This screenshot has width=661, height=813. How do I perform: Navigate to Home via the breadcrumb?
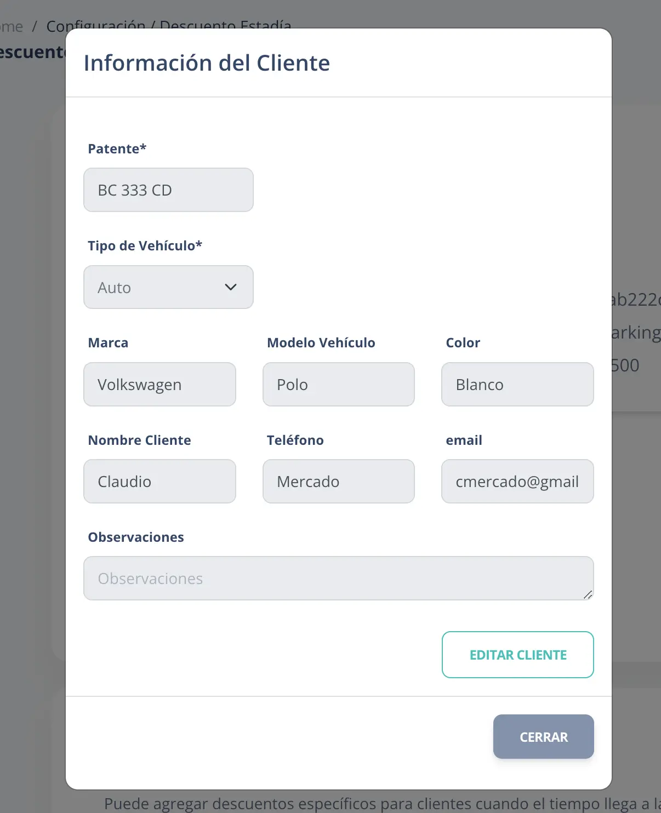pyautogui.click(x=11, y=26)
